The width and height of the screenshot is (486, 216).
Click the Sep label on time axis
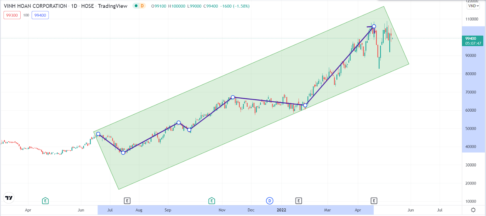click(x=168, y=210)
